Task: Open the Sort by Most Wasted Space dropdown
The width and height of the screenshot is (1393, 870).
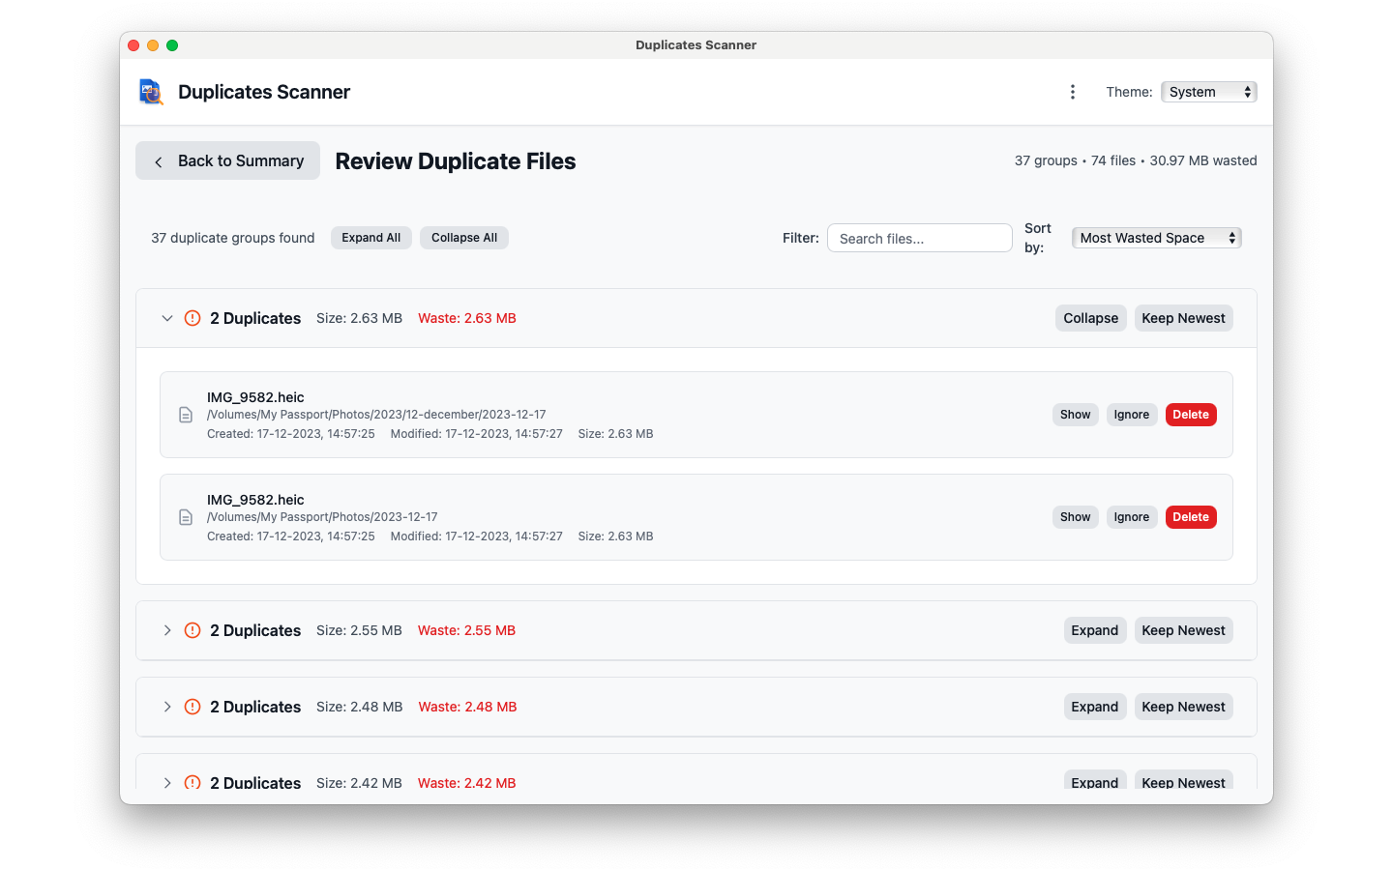Action: (1156, 238)
